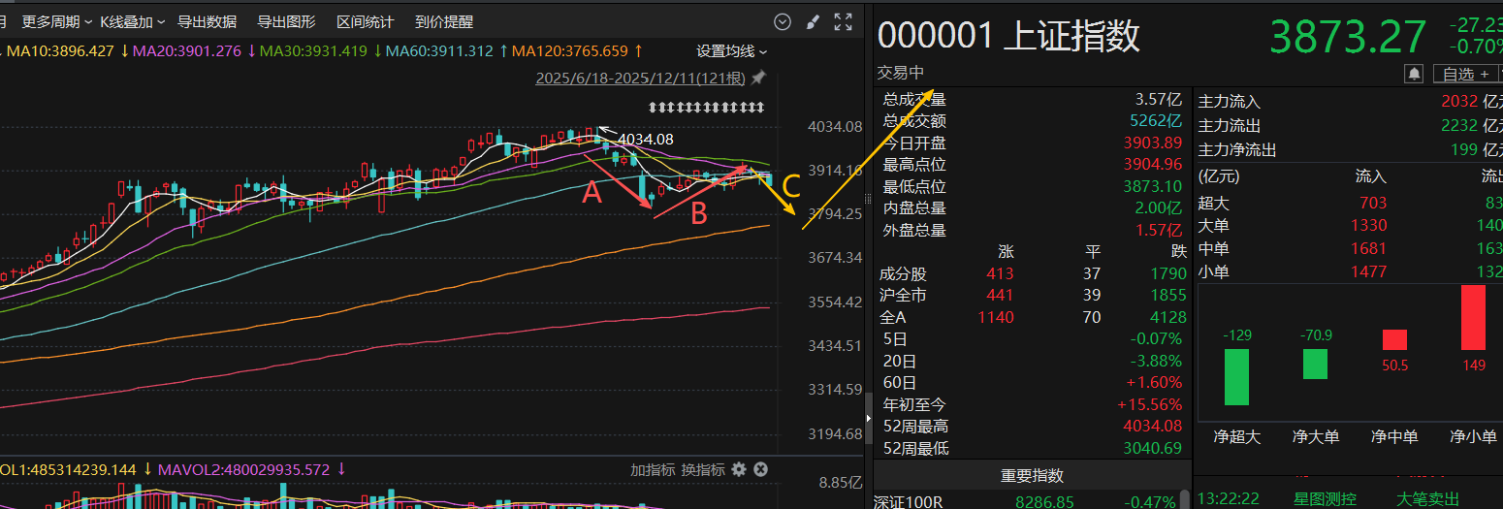The image size is (1503, 509).
Task: Click 加指标 to add indicator
Action: (653, 469)
